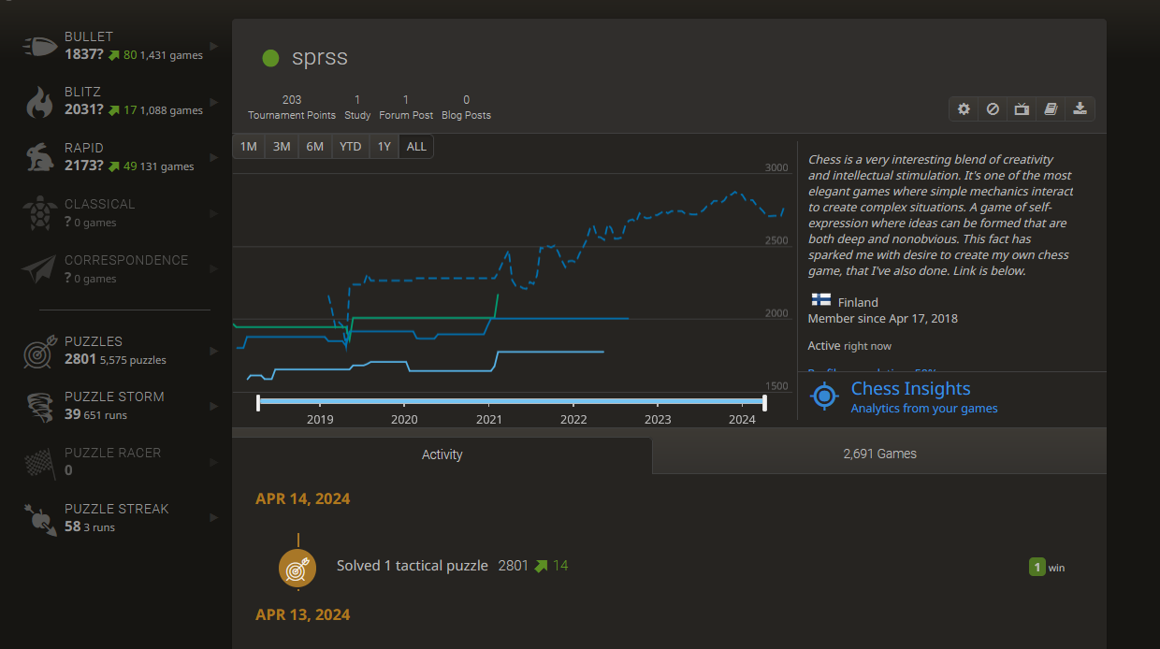The image size is (1160, 649).
Task: Click the Rapid rabbit icon
Action: [x=40, y=158]
